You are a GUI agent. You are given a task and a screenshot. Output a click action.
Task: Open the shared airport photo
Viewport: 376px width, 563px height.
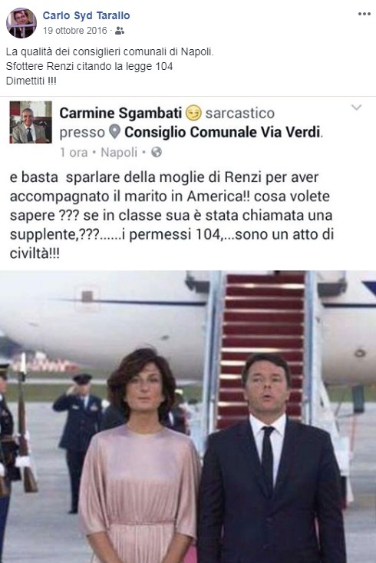[x=188, y=416]
